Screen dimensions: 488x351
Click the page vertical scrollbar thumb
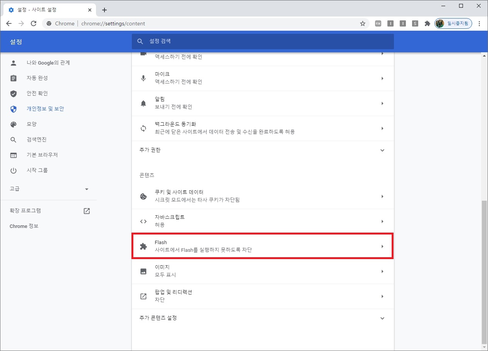pos(485,272)
